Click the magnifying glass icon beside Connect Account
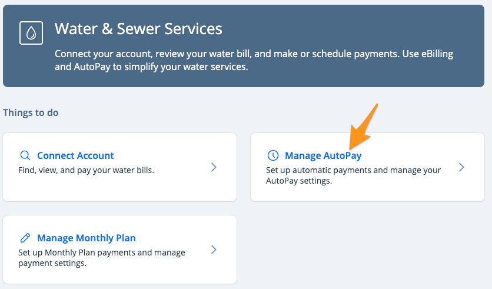The height and width of the screenshot is (289, 492). pyautogui.click(x=25, y=155)
